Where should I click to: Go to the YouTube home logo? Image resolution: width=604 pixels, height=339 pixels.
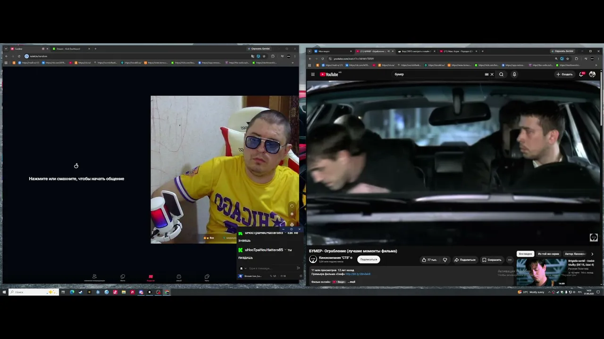click(330, 74)
